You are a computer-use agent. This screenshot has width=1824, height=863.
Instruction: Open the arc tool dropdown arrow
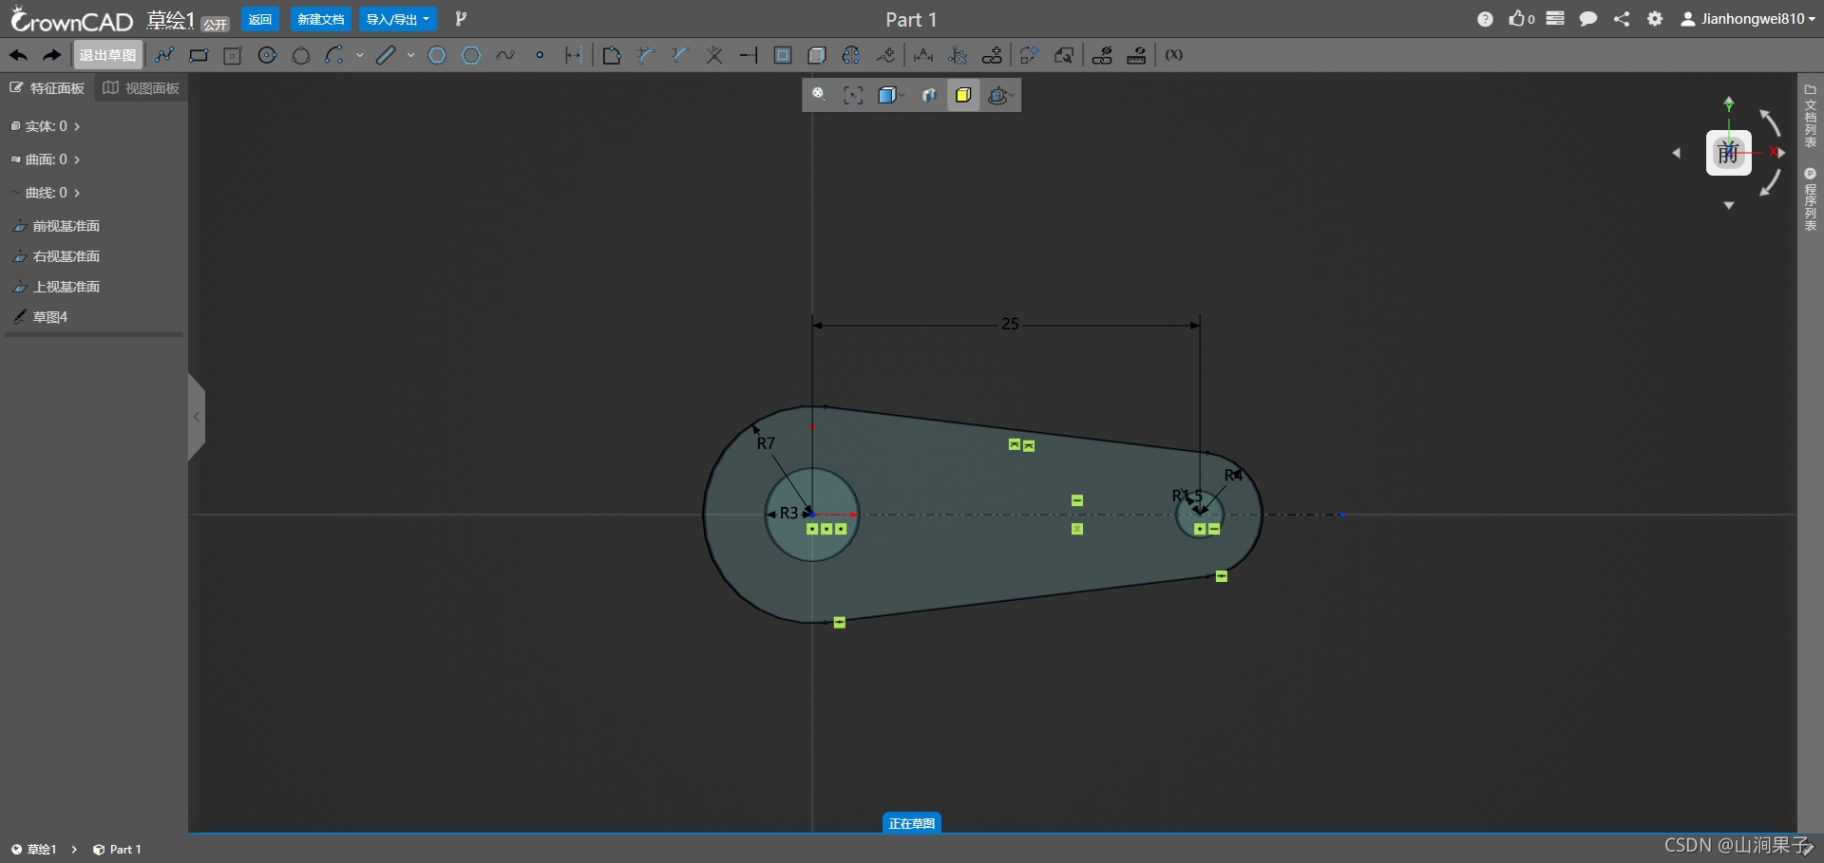point(360,55)
